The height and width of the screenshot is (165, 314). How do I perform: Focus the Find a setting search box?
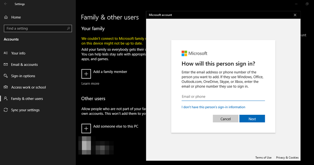38,29
